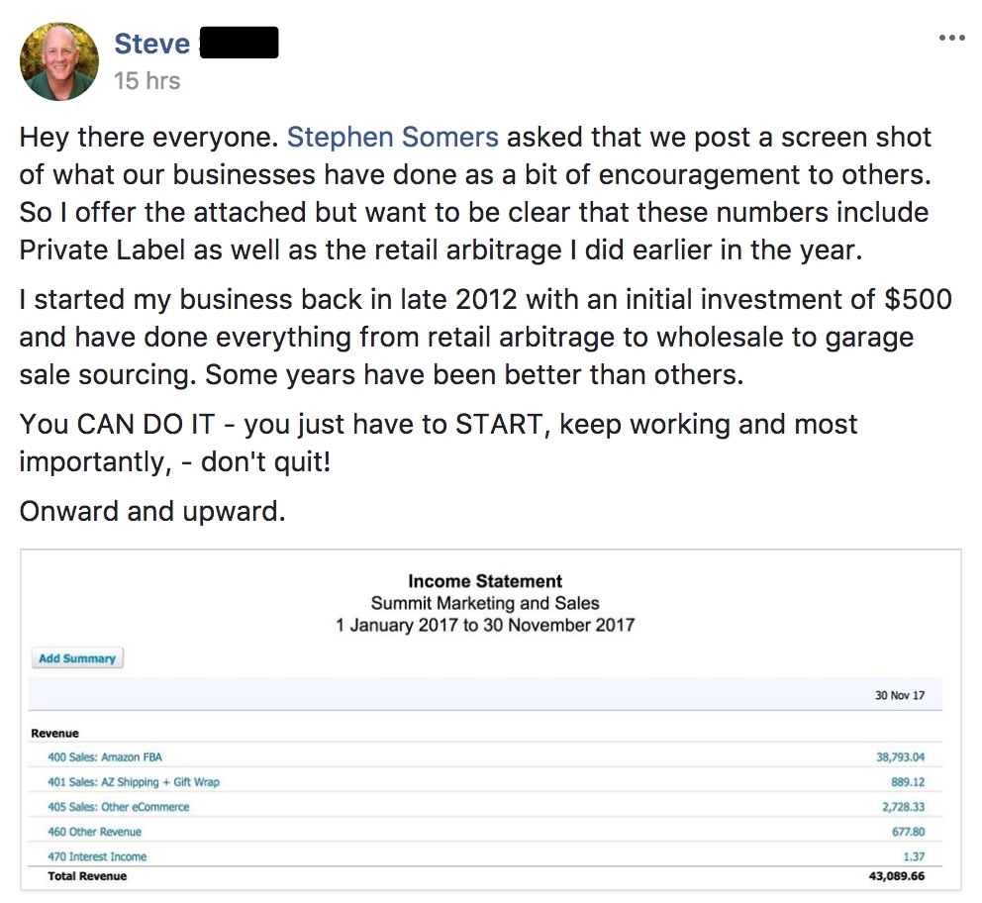Screen dimensions: 982x903
Task: Click the 1.37 interest income amount
Action: (915, 856)
